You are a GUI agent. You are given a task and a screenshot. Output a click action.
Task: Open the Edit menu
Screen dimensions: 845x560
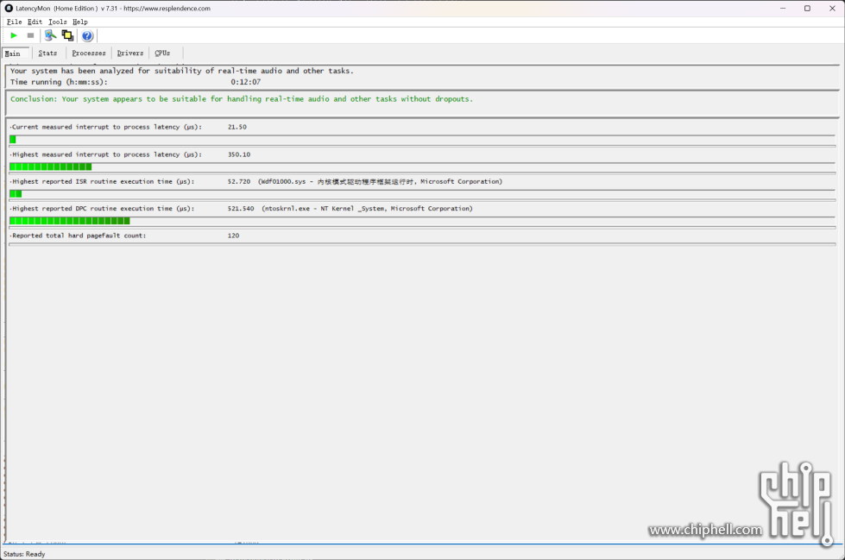point(35,22)
